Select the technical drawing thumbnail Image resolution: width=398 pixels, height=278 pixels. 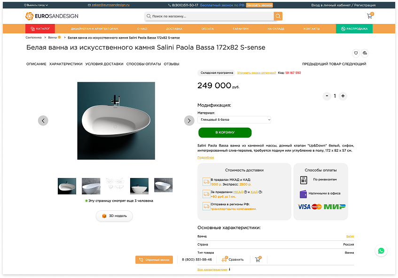click(x=115, y=186)
